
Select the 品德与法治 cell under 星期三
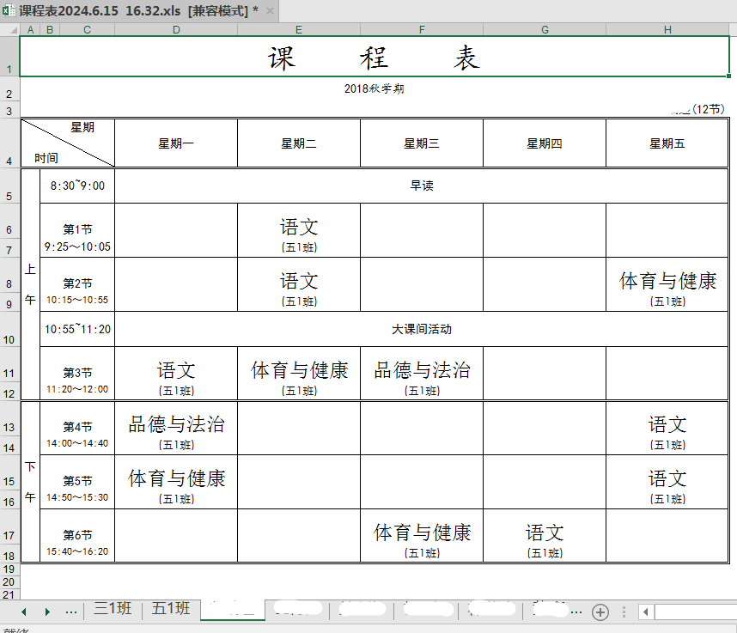[x=421, y=374]
